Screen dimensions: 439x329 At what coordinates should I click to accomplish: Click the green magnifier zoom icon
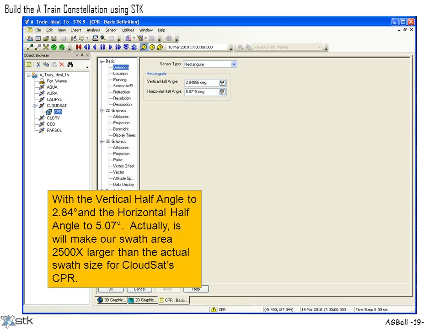pyautogui.click(x=62, y=47)
